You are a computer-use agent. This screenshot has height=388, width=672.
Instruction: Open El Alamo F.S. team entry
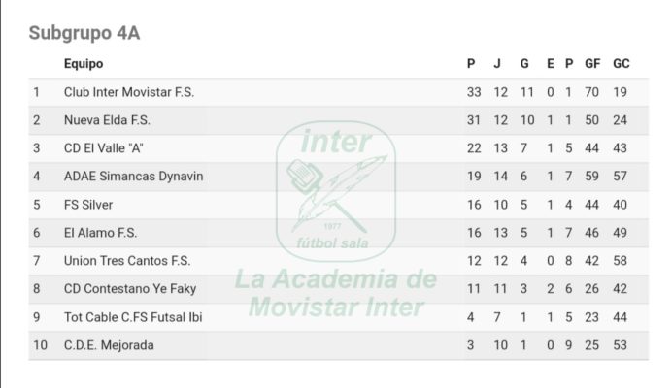[x=100, y=233]
